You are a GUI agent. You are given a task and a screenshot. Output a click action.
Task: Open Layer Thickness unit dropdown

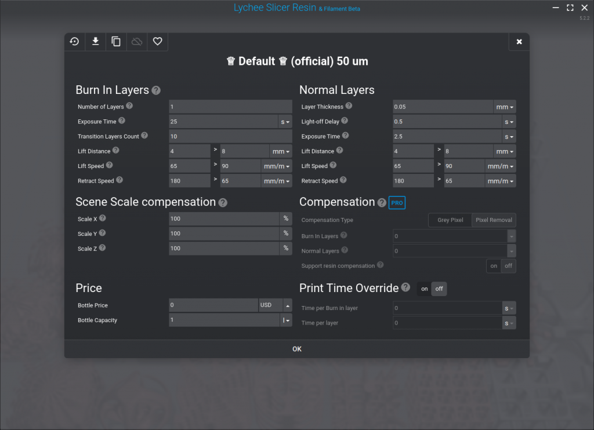pos(505,107)
